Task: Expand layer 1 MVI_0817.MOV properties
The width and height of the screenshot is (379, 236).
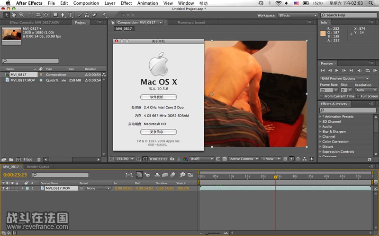Action: point(22,188)
